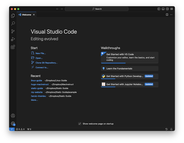Toggle the bottom panel layout button

(x=163, y=9)
